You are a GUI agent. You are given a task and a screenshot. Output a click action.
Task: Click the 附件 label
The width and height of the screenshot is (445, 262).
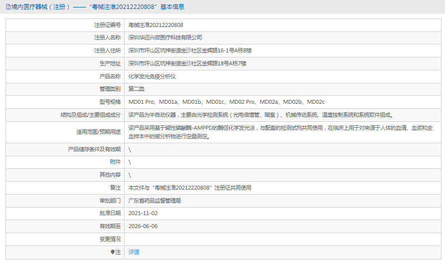pos(115,162)
